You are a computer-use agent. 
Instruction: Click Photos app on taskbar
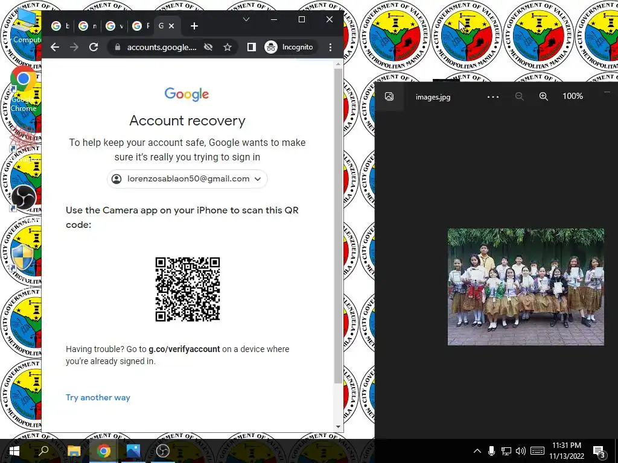click(x=133, y=451)
